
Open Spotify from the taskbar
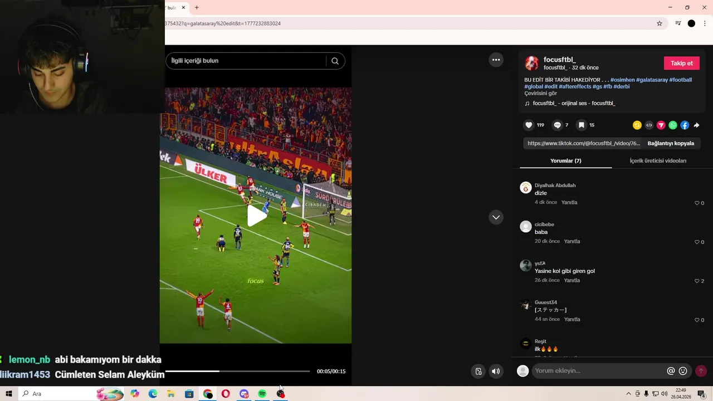click(x=262, y=394)
